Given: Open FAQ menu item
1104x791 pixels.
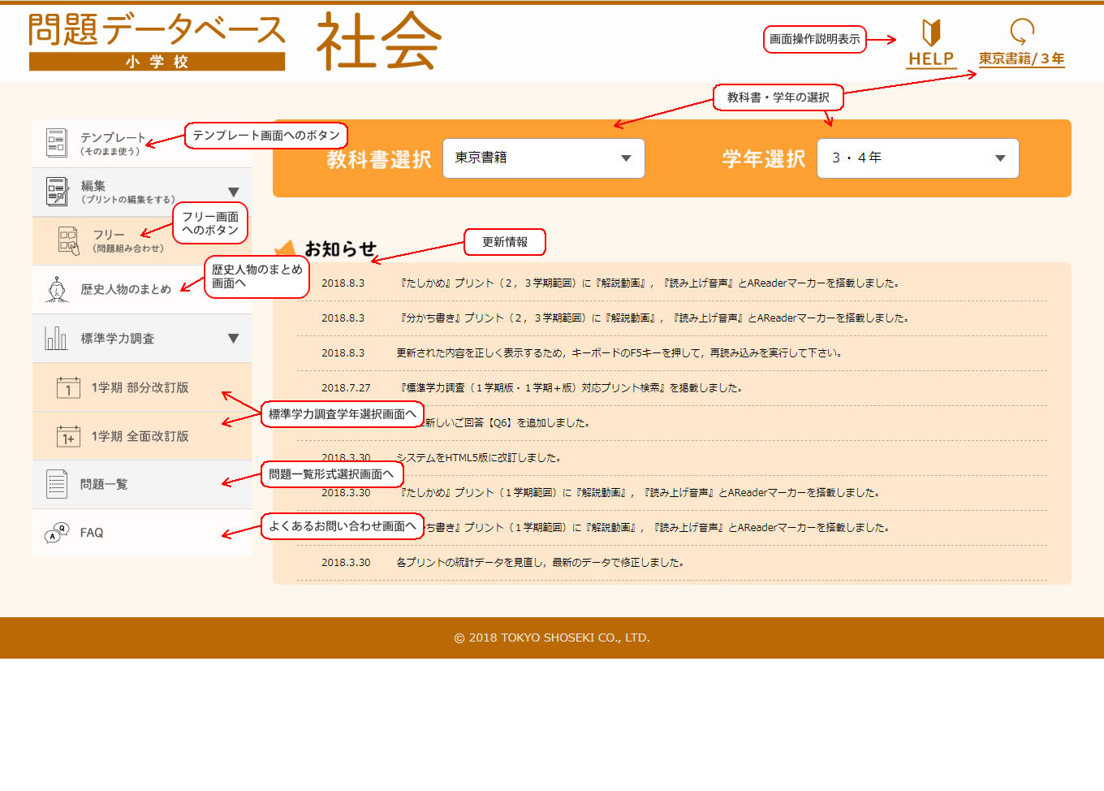Looking at the screenshot, I should tap(142, 533).
